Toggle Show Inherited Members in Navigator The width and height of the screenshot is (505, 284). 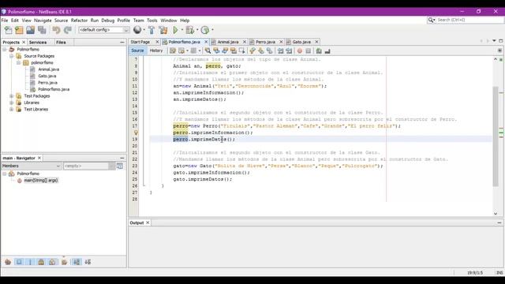(x=8, y=262)
